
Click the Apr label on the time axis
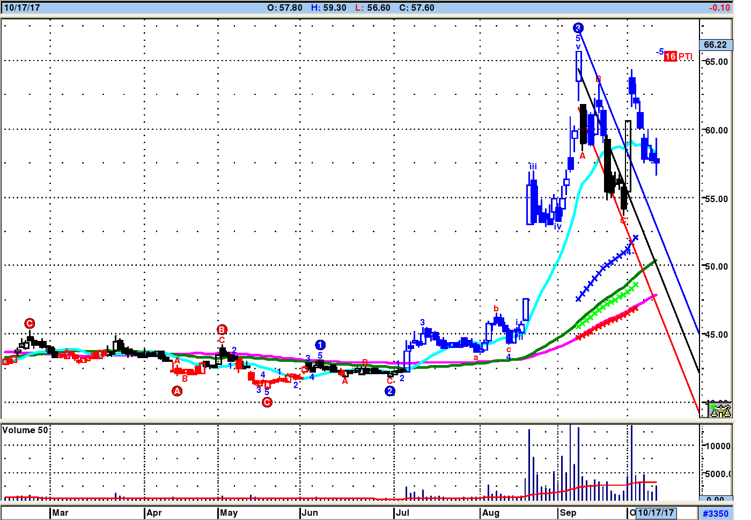[x=154, y=512]
